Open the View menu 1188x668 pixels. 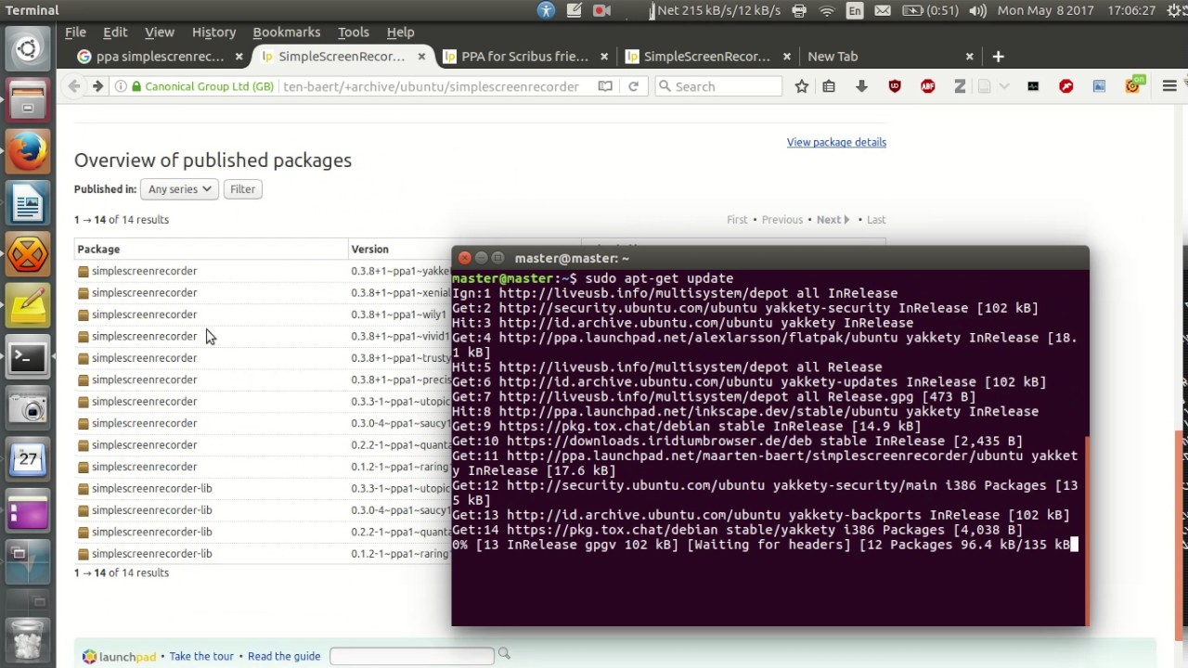(x=160, y=32)
